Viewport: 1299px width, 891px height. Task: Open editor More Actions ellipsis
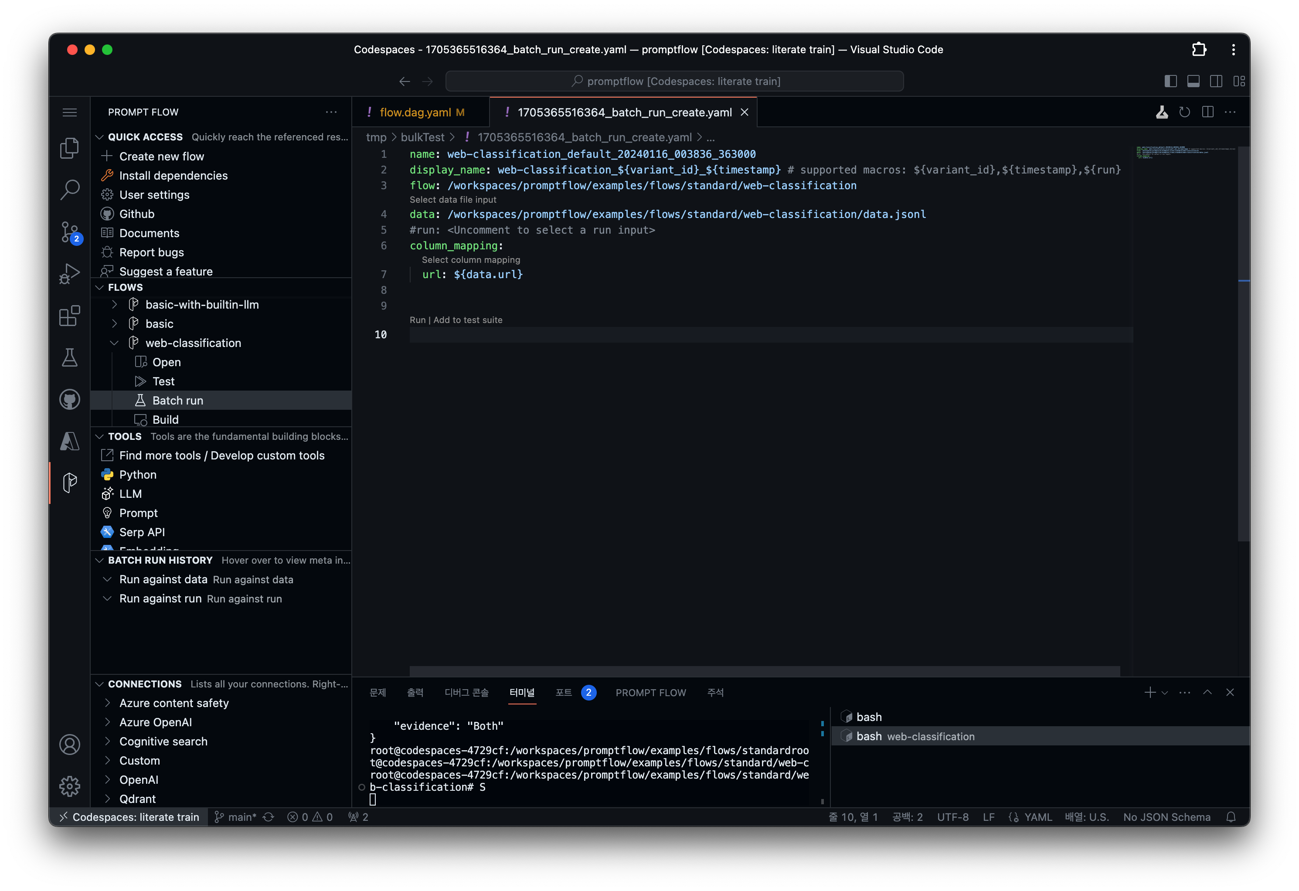tap(1230, 112)
